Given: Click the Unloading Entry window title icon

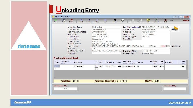Looking at the screenshot, I should (53, 17).
